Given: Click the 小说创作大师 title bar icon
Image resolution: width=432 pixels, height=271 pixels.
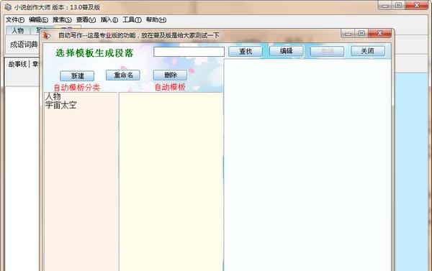Looking at the screenshot, I should point(8,7).
